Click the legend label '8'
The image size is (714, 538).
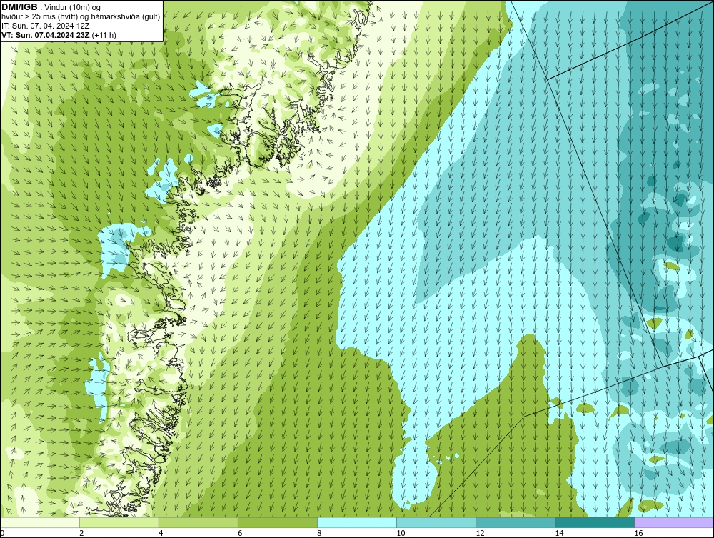[x=319, y=533]
